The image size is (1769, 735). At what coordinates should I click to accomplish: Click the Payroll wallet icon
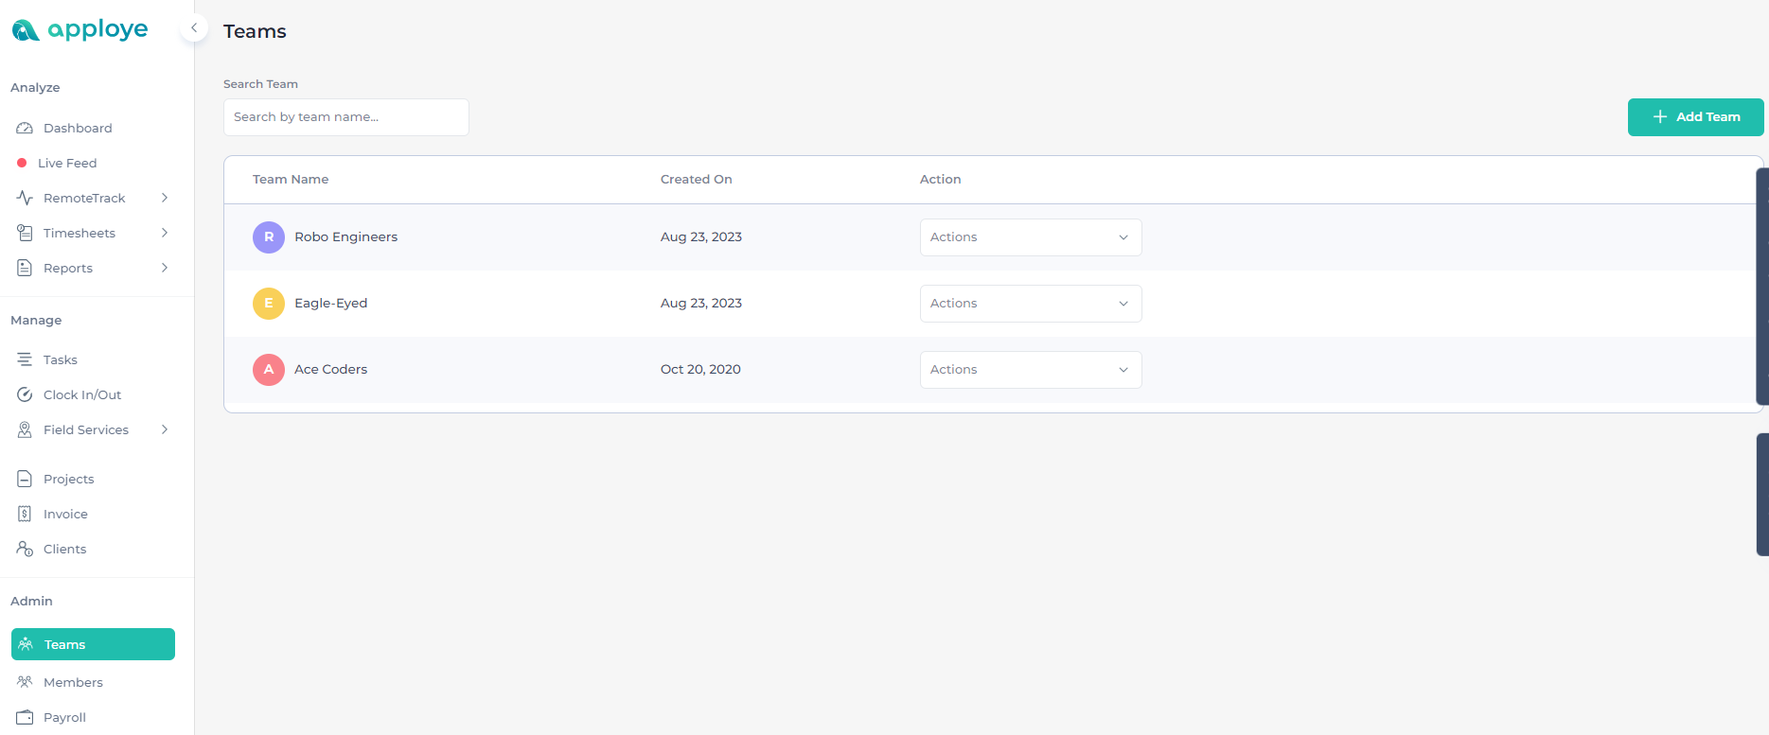click(x=25, y=717)
